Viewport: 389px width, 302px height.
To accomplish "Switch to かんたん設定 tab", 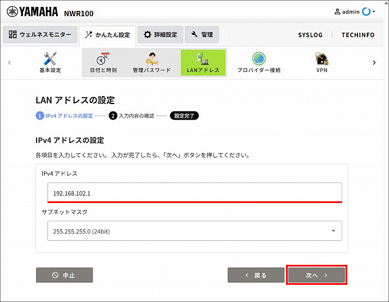I will pos(108,35).
